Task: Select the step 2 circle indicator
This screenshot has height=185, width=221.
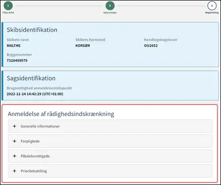Action: pyautogui.click(x=110, y=6)
